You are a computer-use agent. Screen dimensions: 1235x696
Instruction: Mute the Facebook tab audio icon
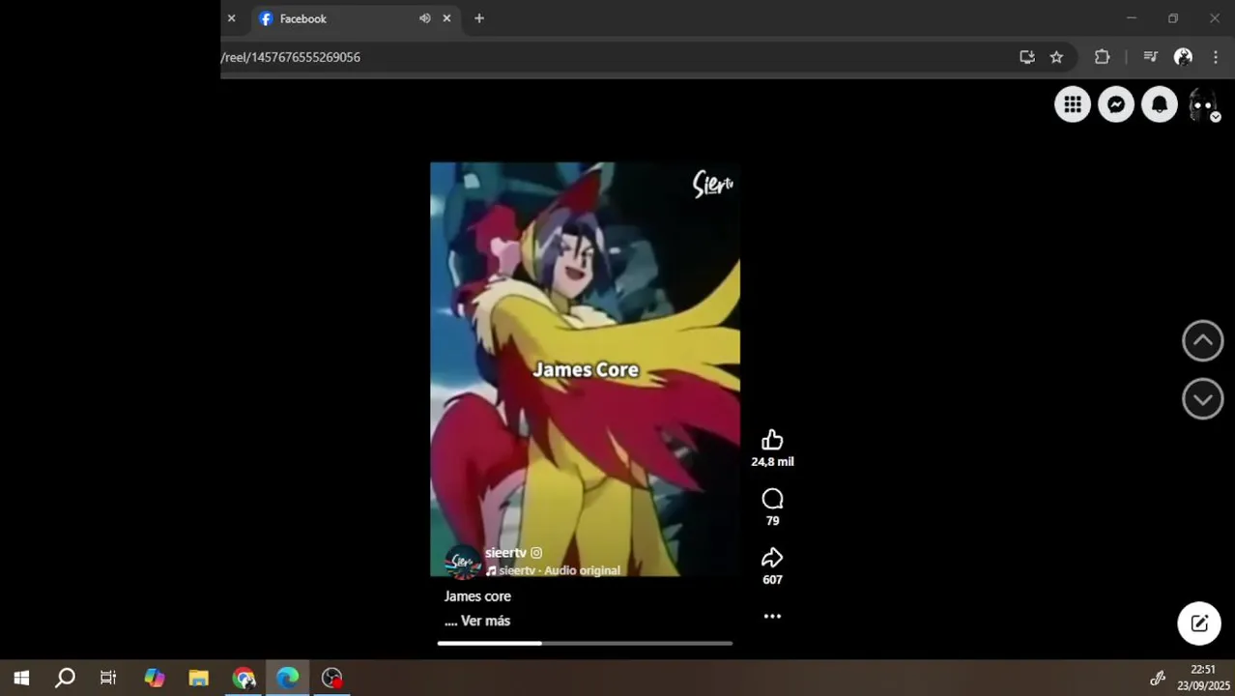coord(424,18)
